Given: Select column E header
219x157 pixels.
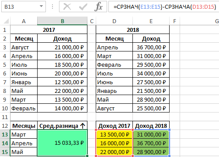Looking at the screenshot, I should point(151,21).
